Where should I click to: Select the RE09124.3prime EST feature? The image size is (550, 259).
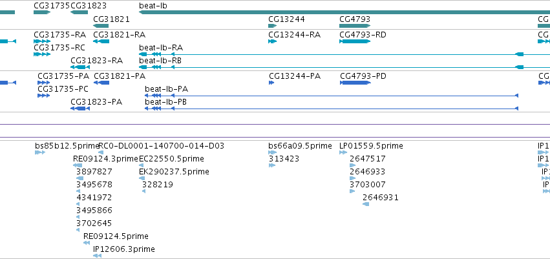pyautogui.click(x=78, y=165)
